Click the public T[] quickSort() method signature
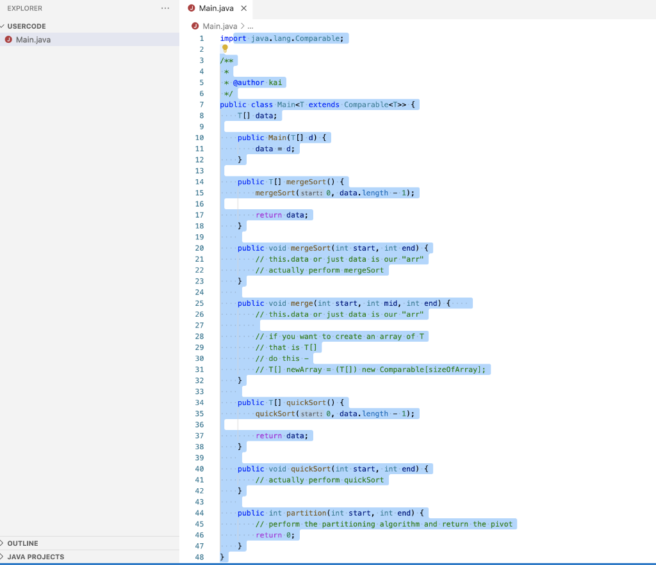 click(x=291, y=402)
